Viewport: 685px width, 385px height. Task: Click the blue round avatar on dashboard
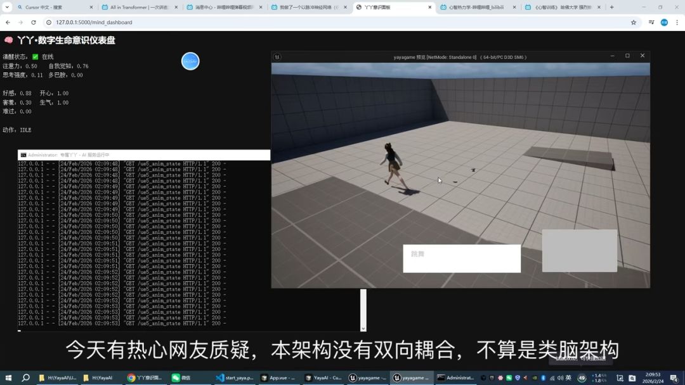click(x=190, y=61)
